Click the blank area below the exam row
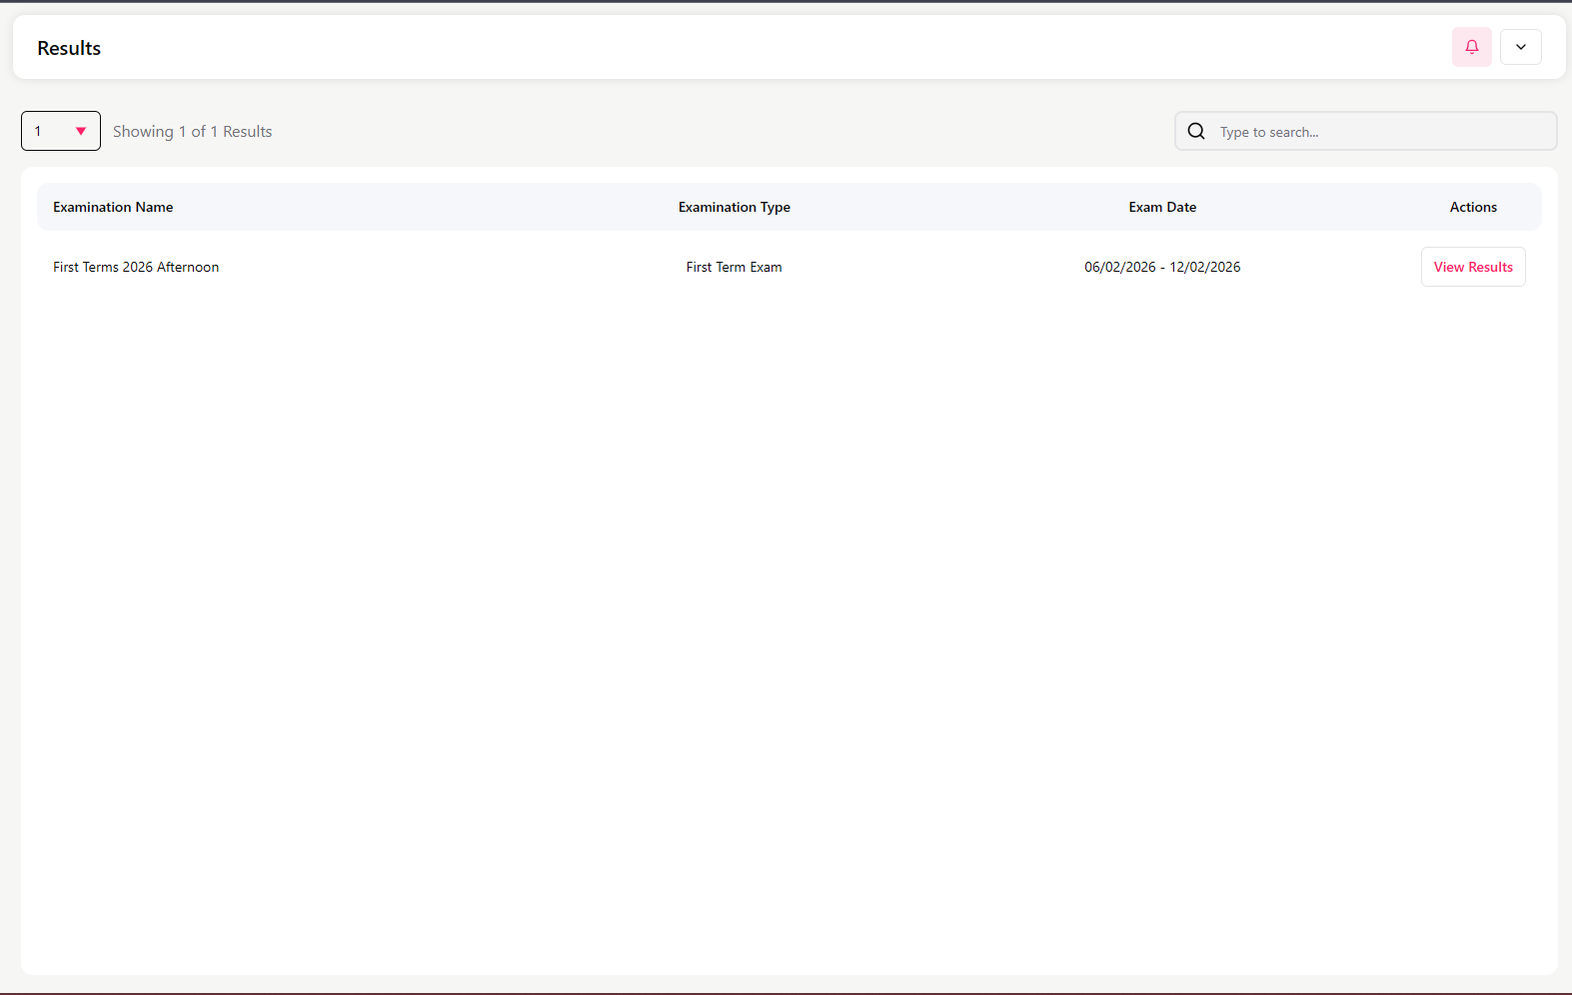Image resolution: width=1572 pixels, height=995 pixels. pos(787,599)
